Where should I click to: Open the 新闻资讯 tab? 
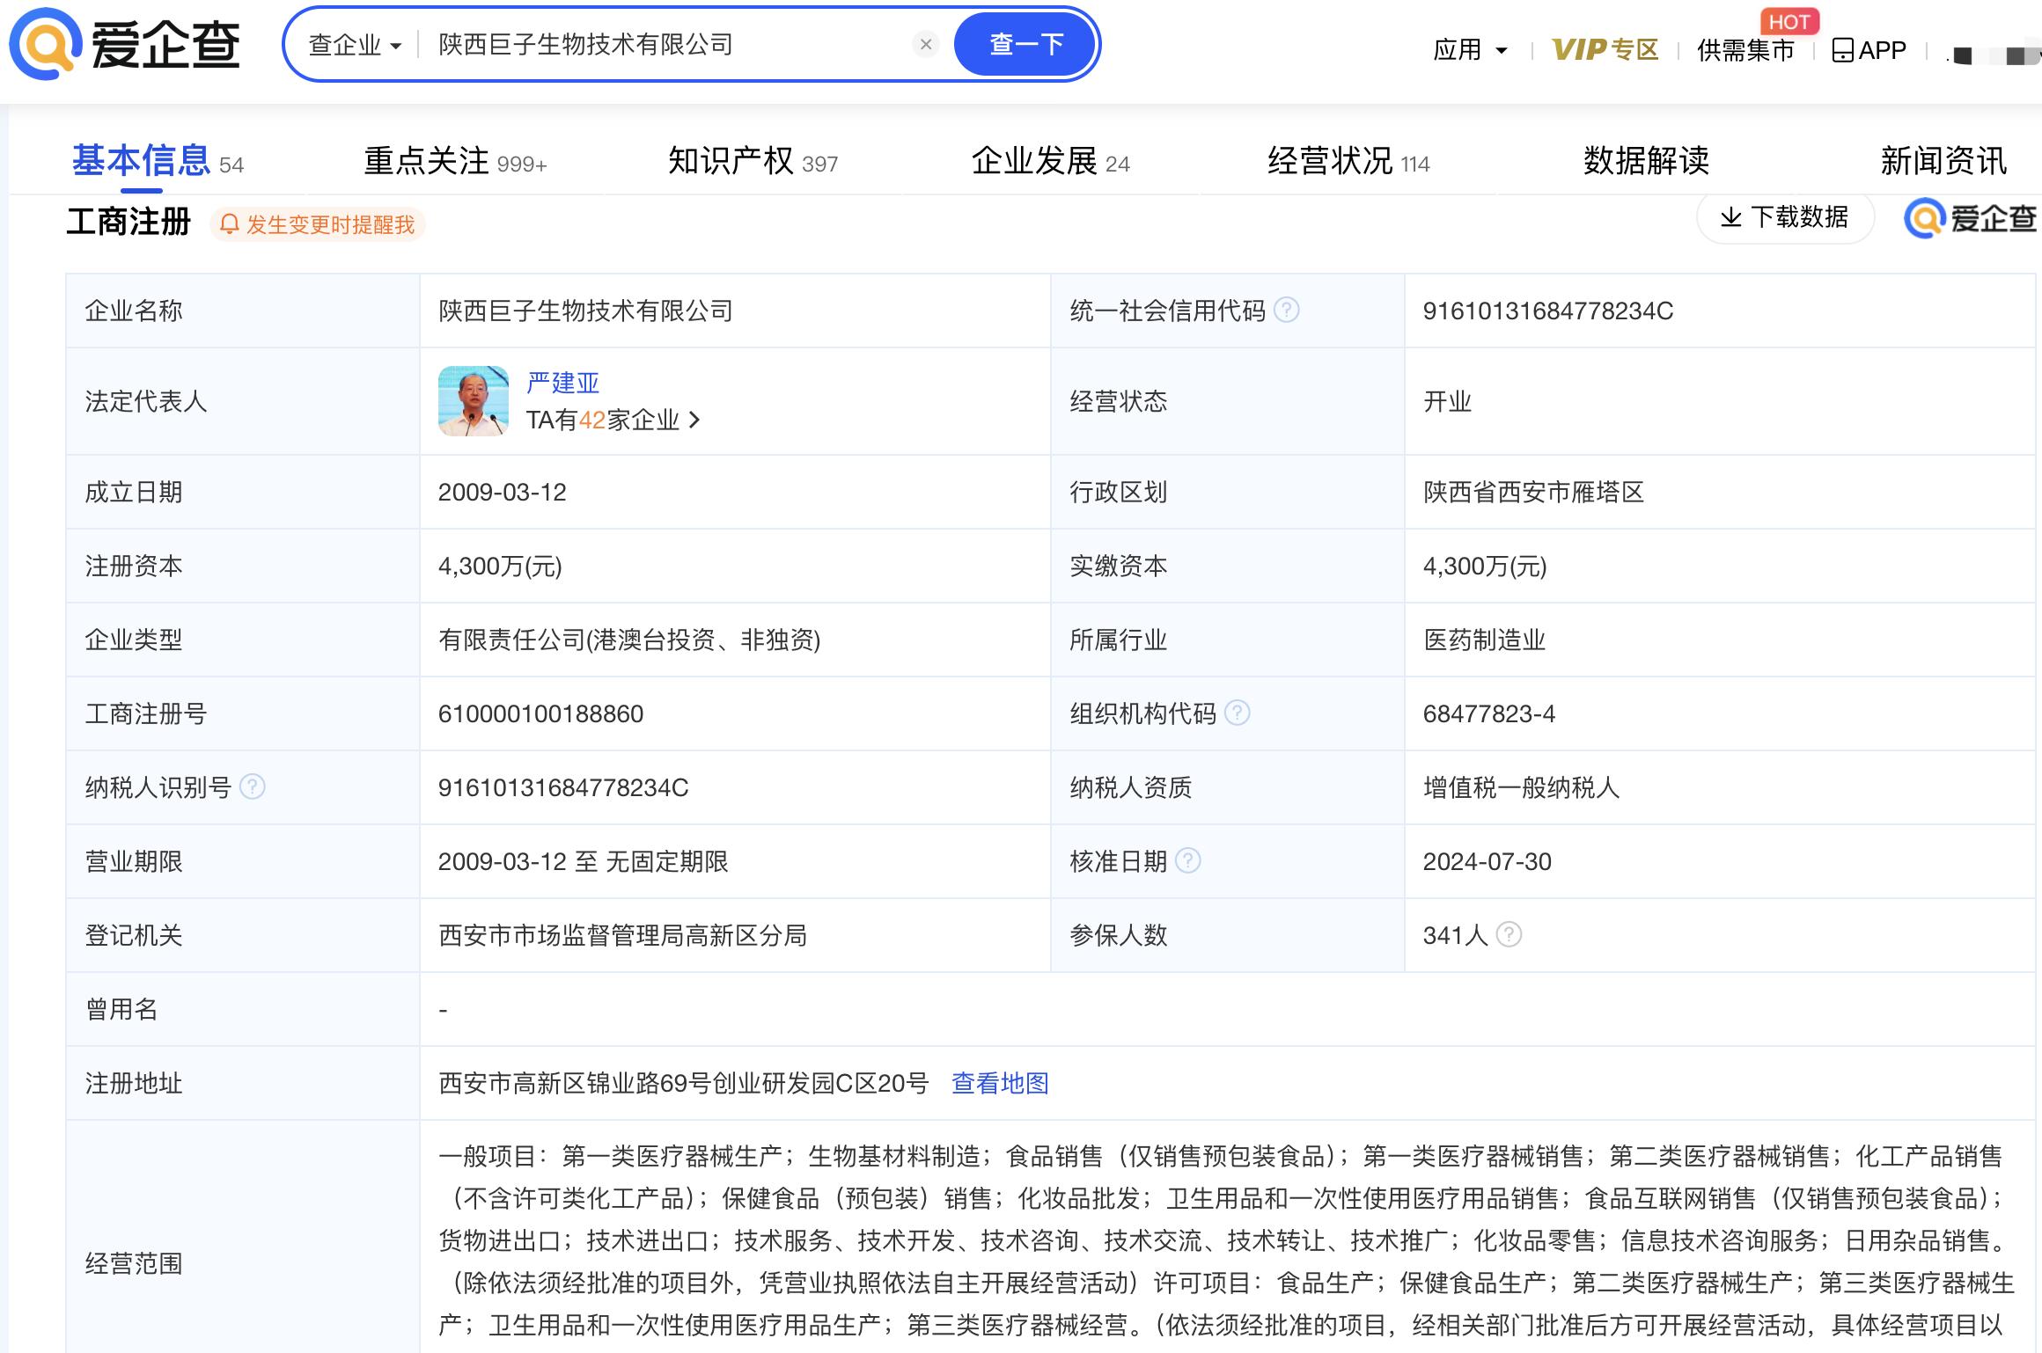[1943, 162]
